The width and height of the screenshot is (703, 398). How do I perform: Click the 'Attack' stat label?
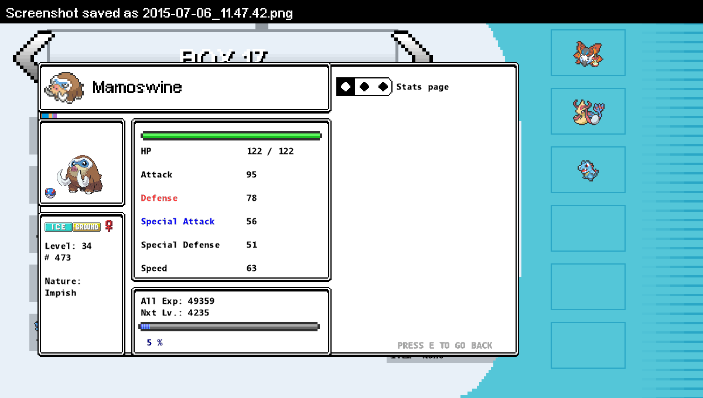(x=156, y=174)
